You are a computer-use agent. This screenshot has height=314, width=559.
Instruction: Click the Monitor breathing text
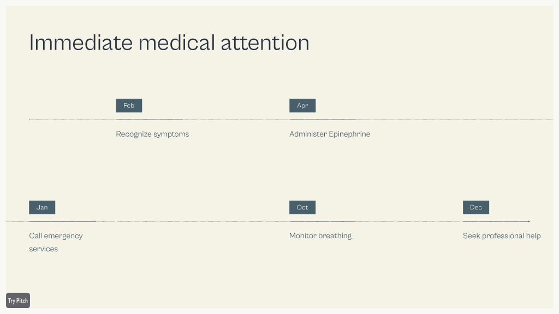pyautogui.click(x=320, y=235)
